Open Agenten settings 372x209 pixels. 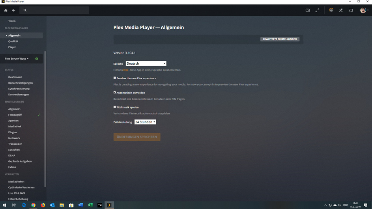pyautogui.click(x=13, y=121)
